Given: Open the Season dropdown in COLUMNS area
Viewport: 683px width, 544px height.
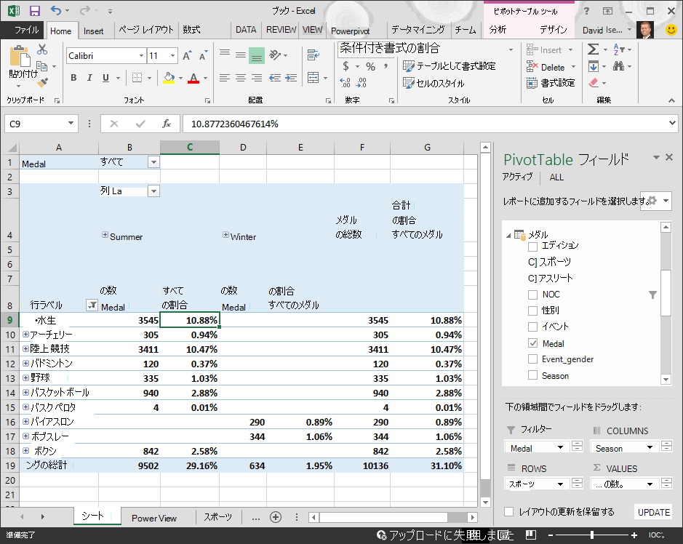Looking at the screenshot, I should (x=650, y=448).
